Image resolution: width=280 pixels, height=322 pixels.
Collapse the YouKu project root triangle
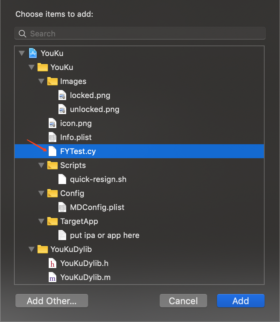pos(22,53)
